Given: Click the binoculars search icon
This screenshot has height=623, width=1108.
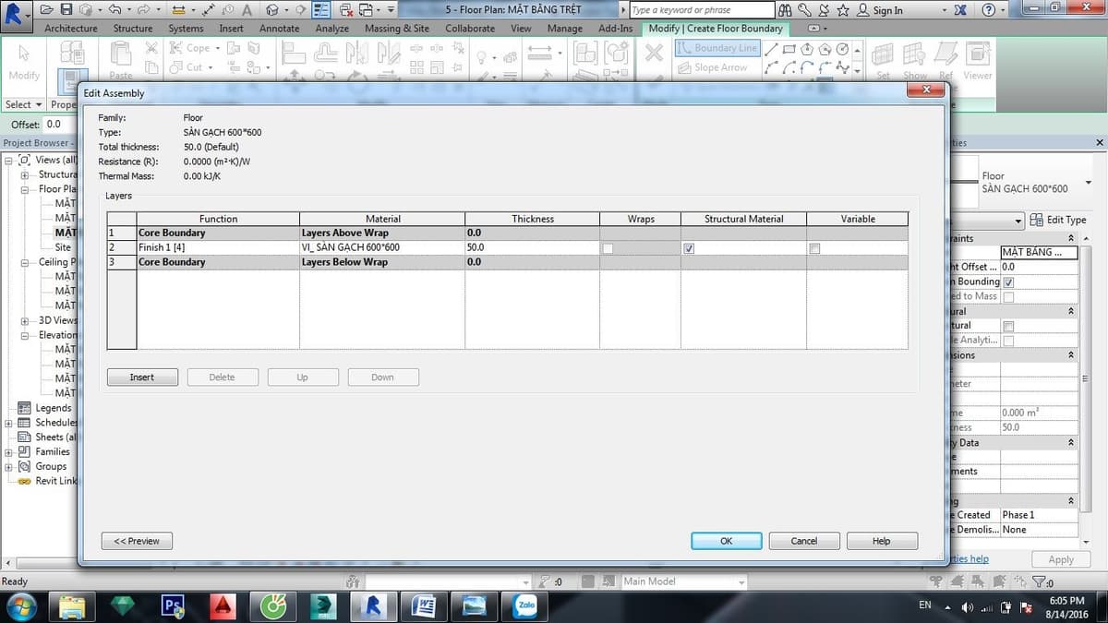Looking at the screenshot, I should click(x=785, y=10).
